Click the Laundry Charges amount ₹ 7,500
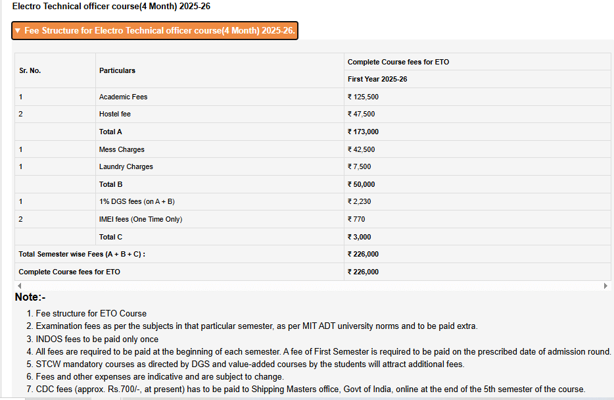The width and height of the screenshot is (614, 400). [360, 166]
